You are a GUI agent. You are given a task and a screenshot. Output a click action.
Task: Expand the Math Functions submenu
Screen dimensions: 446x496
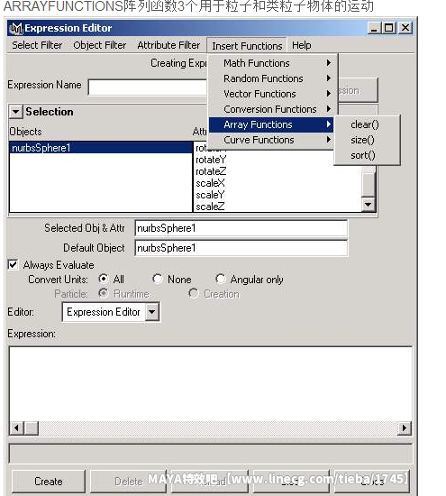click(x=271, y=63)
